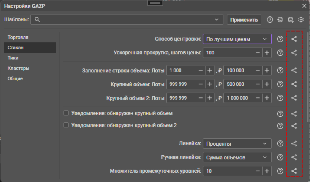Close the Настройки GAZP window
The image size is (310, 182).
(304, 6)
